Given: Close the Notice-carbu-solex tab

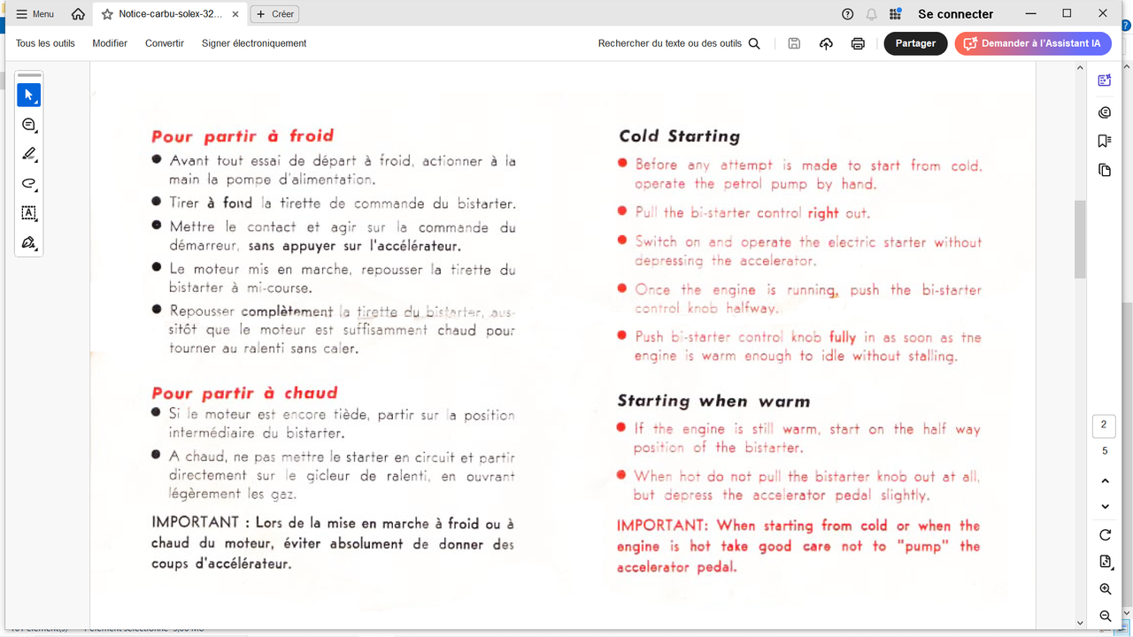Looking at the screenshot, I should pyautogui.click(x=235, y=14).
